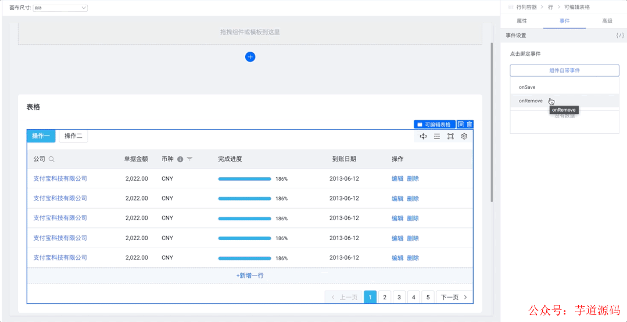The height and width of the screenshot is (322, 627).
Task: Delete the 可编辑表格 component with trash icon
Action: (x=470, y=124)
